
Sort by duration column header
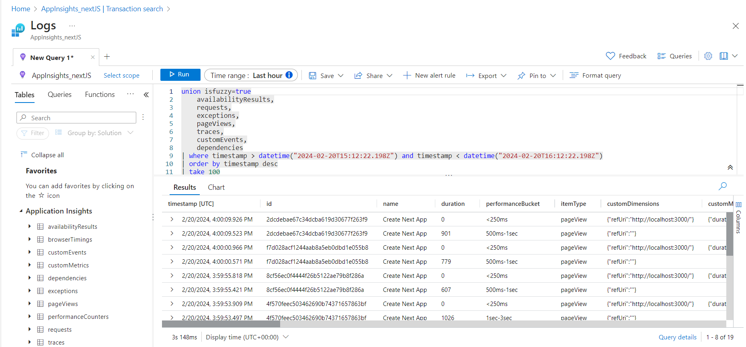click(453, 204)
